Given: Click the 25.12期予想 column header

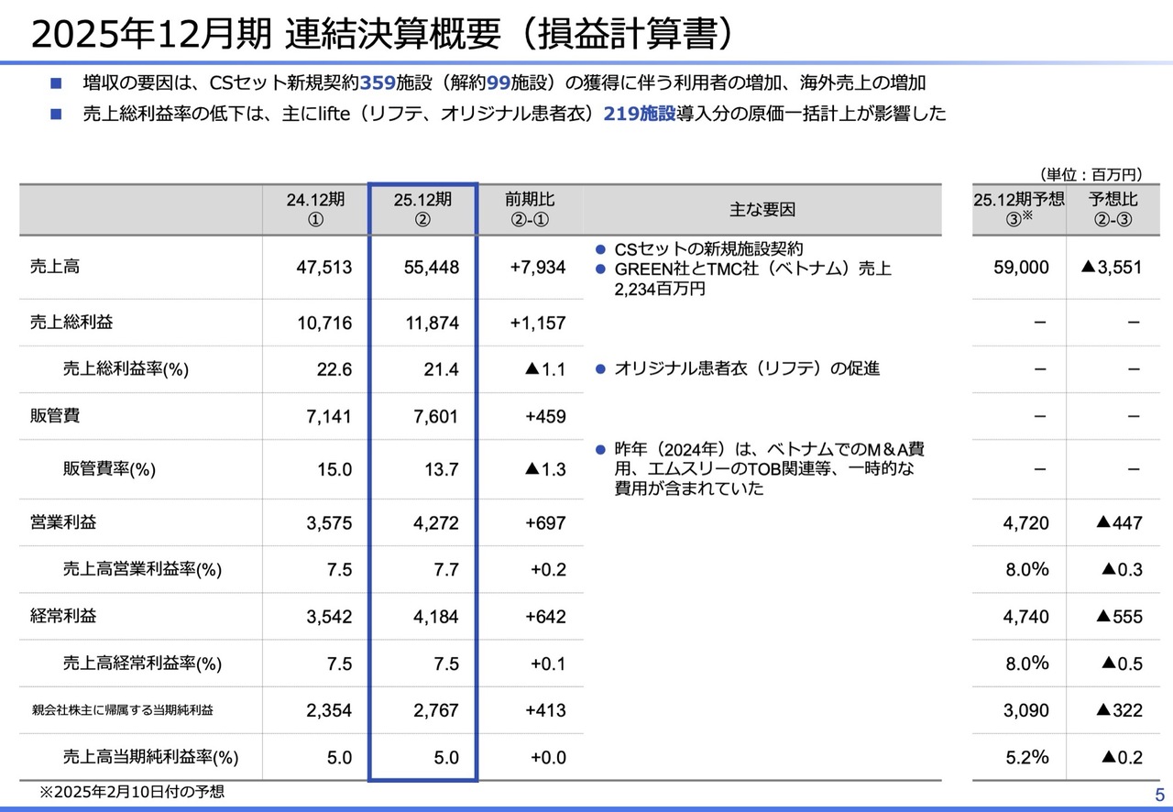Looking at the screenshot, I should [x=1019, y=209].
